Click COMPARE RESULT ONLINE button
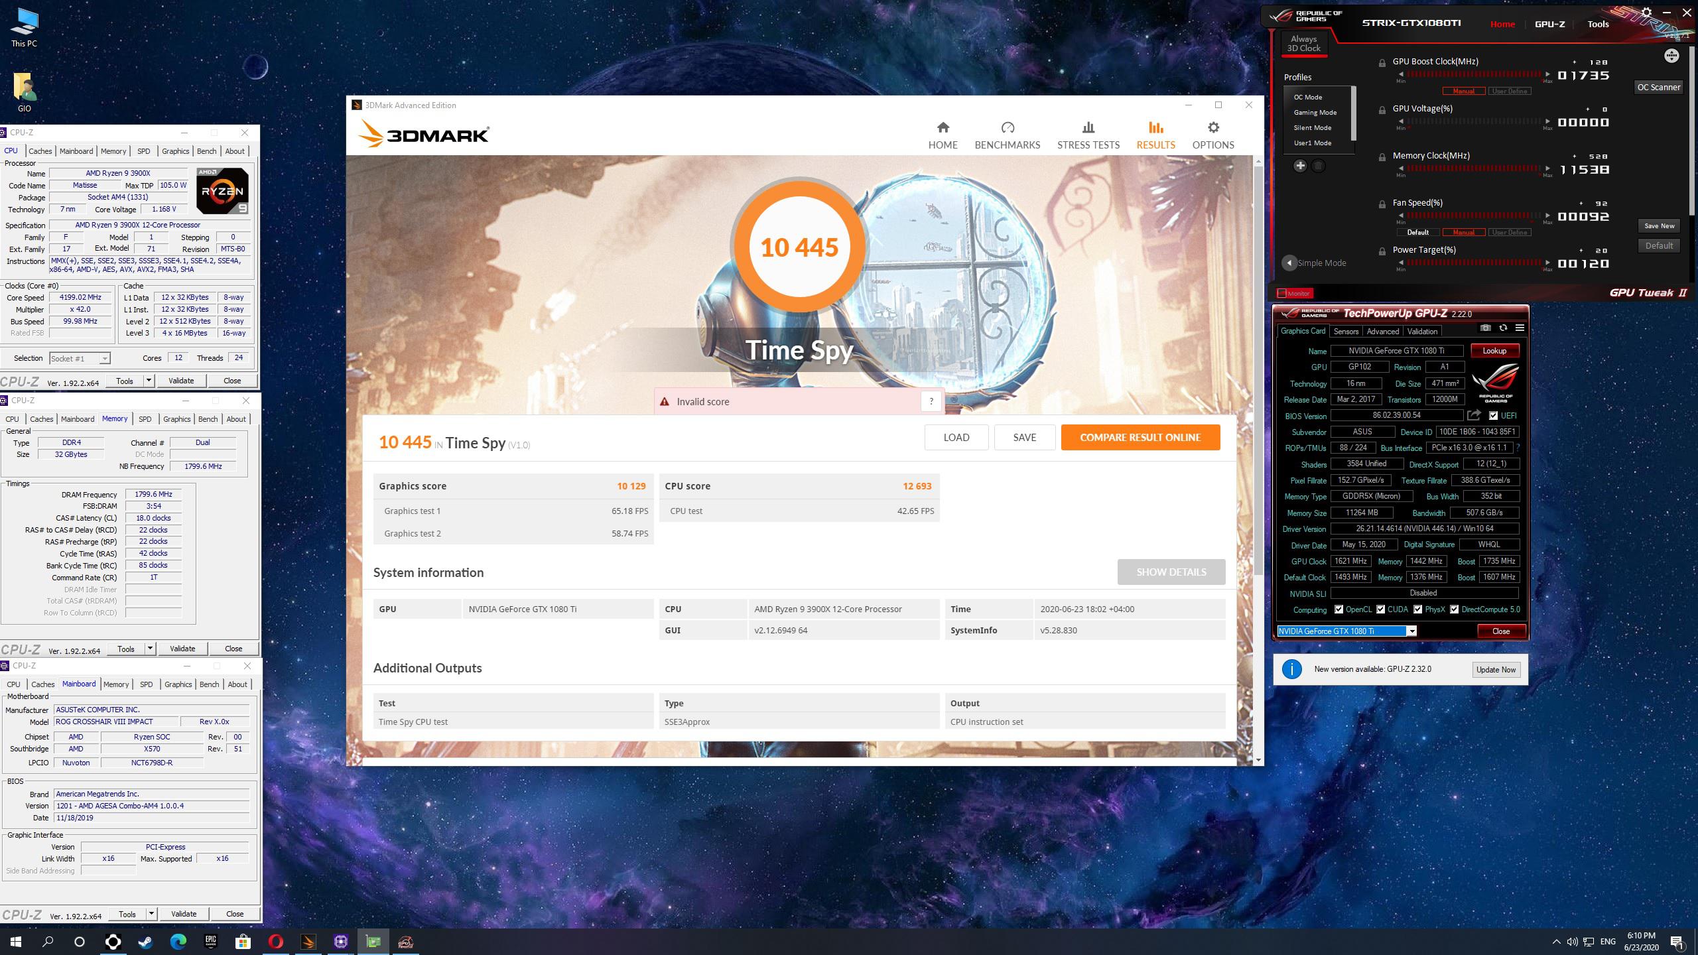1698x955 pixels. tap(1140, 437)
